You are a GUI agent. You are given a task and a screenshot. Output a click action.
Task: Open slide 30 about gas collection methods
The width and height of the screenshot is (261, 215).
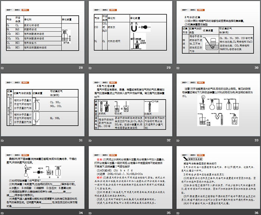click(218, 32)
